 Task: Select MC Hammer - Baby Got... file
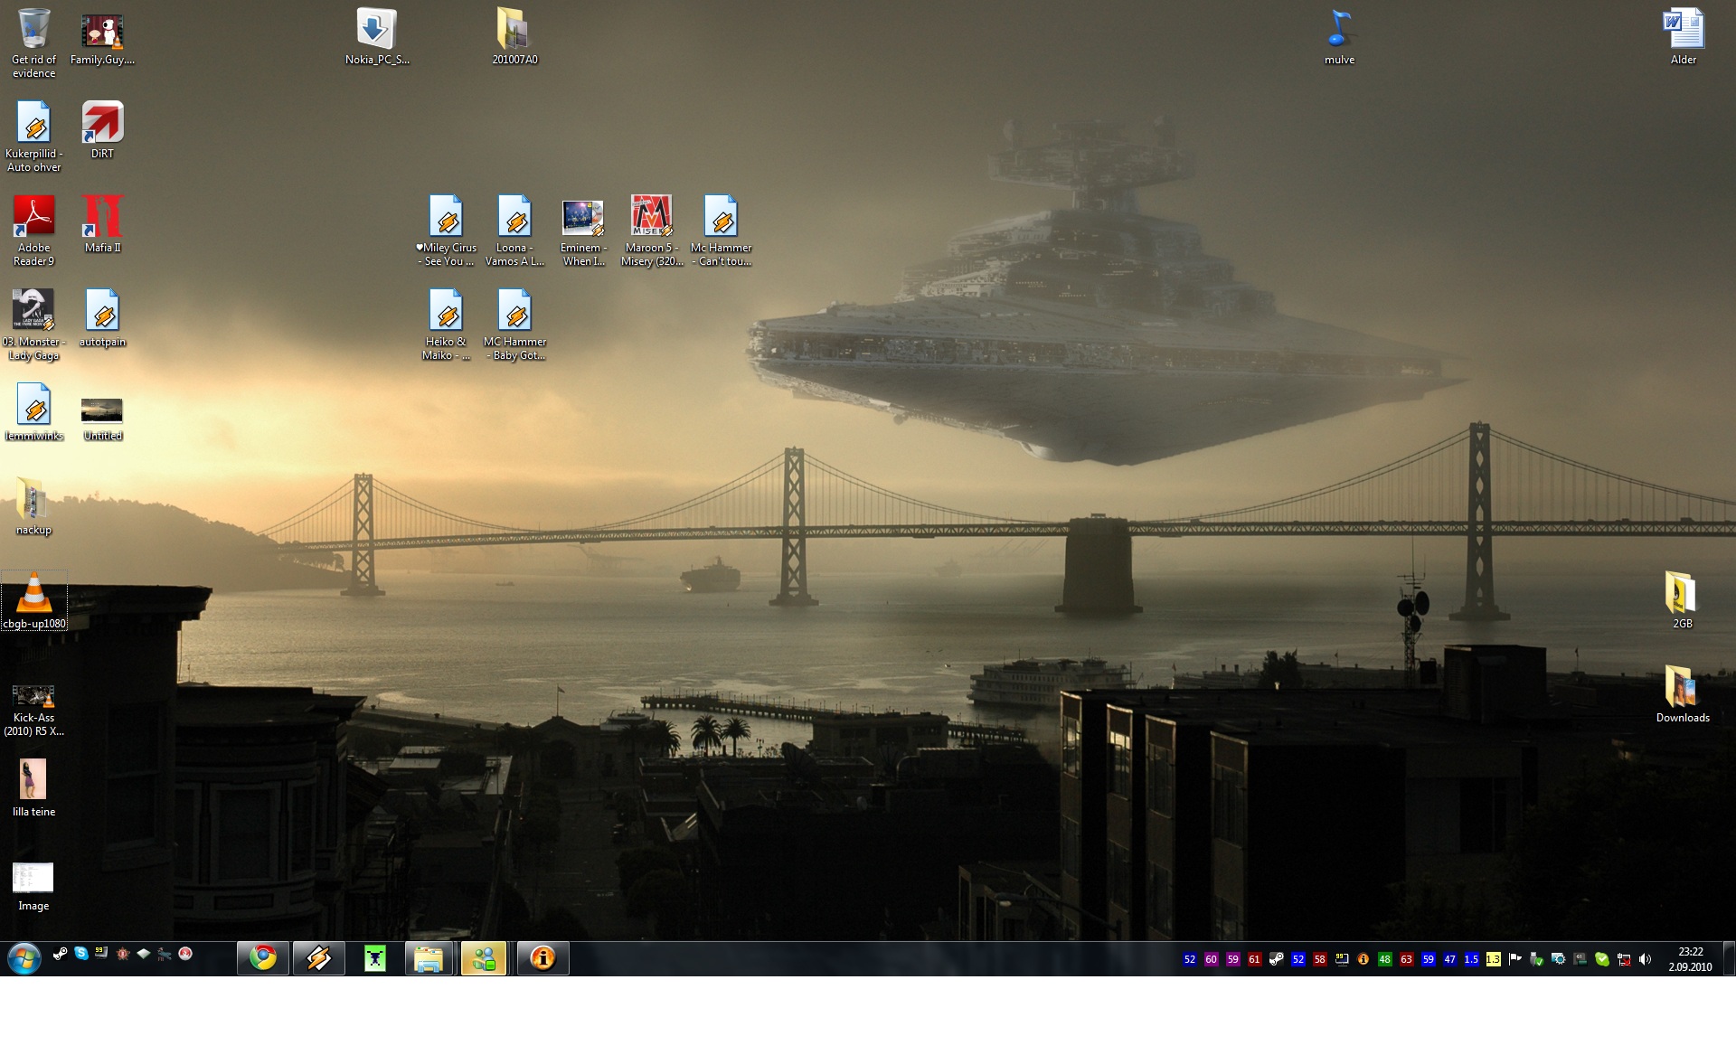514,325
